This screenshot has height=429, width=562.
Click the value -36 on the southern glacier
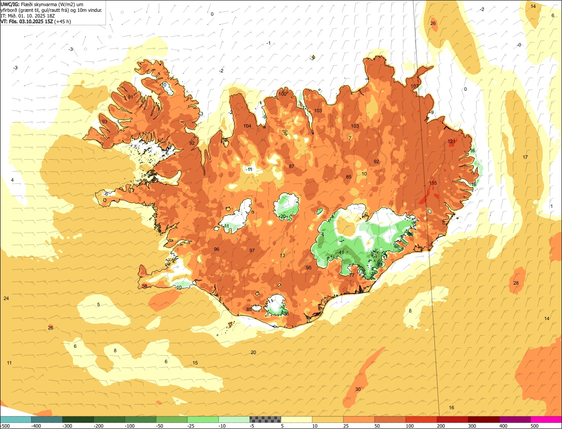(x=285, y=314)
